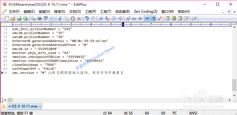237x115 pixels.
Task: Toggle the cliptext window icon
Action: tap(174, 18)
